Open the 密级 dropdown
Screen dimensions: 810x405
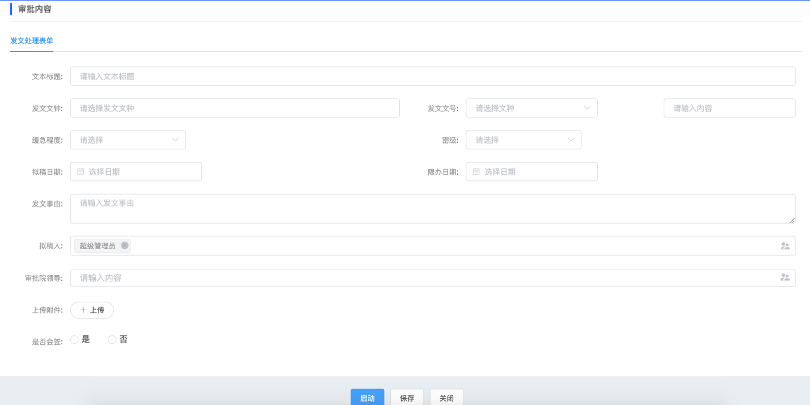coord(524,140)
